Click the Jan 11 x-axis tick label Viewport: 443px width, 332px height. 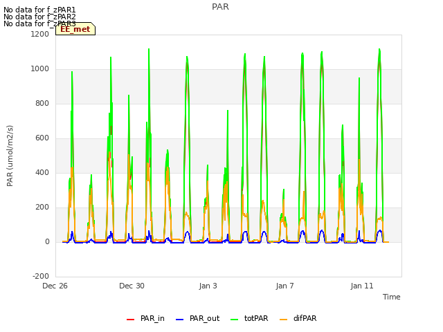[362, 286]
